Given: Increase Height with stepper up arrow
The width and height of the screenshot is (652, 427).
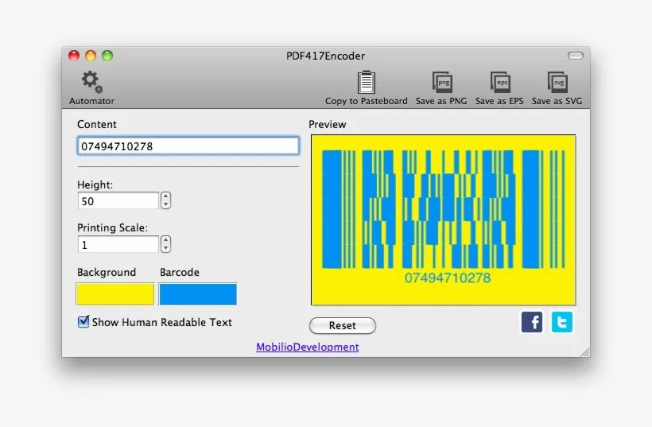Looking at the screenshot, I should [x=166, y=196].
